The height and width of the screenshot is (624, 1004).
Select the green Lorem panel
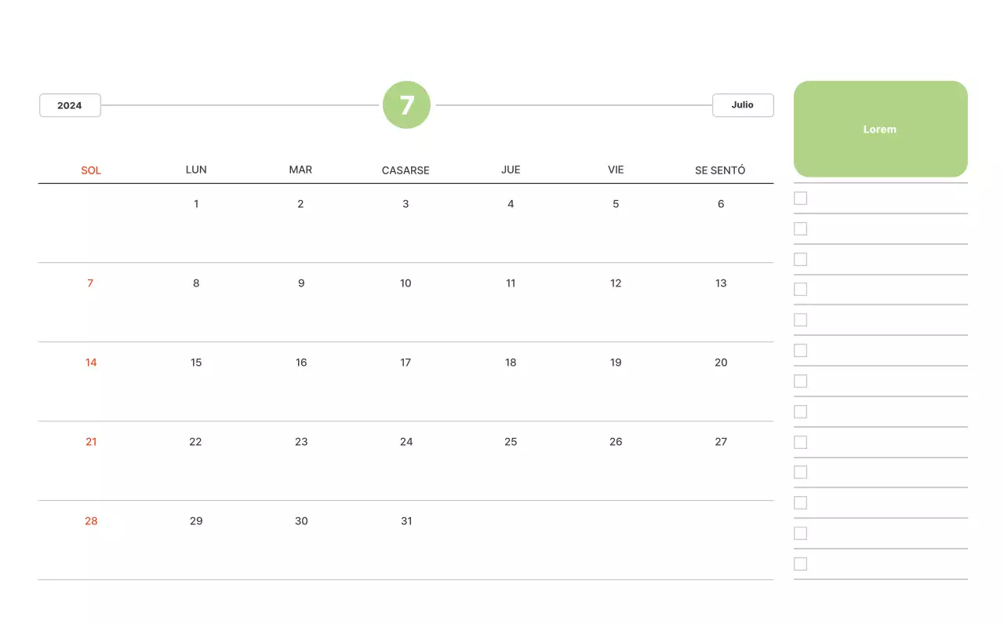tap(880, 129)
